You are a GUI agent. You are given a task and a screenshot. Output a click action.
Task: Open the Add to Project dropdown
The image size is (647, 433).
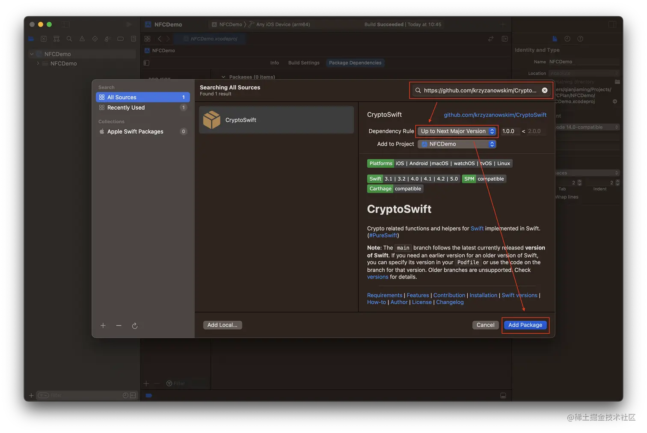point(457,144)
